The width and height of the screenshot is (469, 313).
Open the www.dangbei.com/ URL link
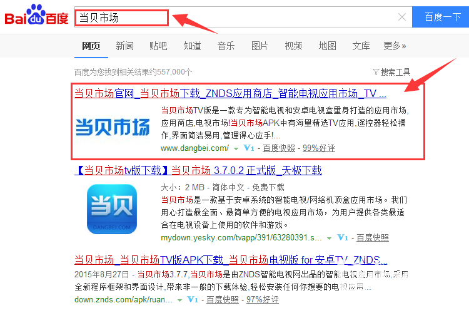[194, 148]
